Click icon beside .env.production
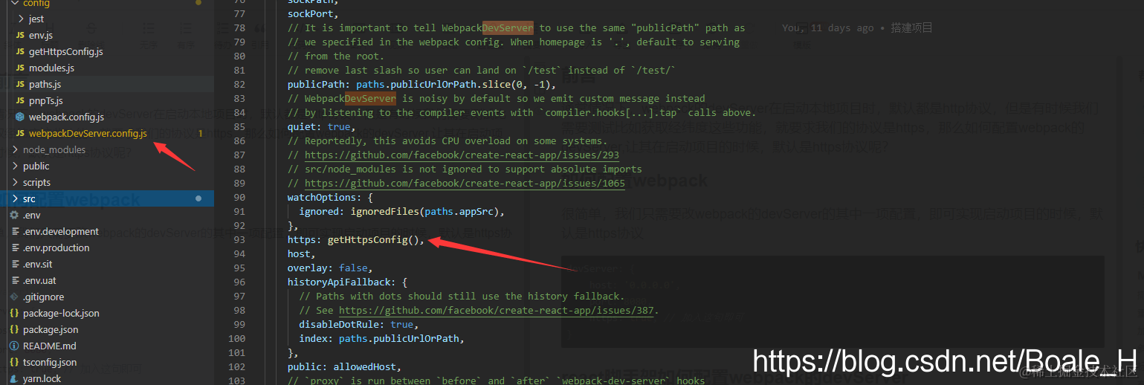The width and height of the screenshot is (1144, 385). point(14,247)
